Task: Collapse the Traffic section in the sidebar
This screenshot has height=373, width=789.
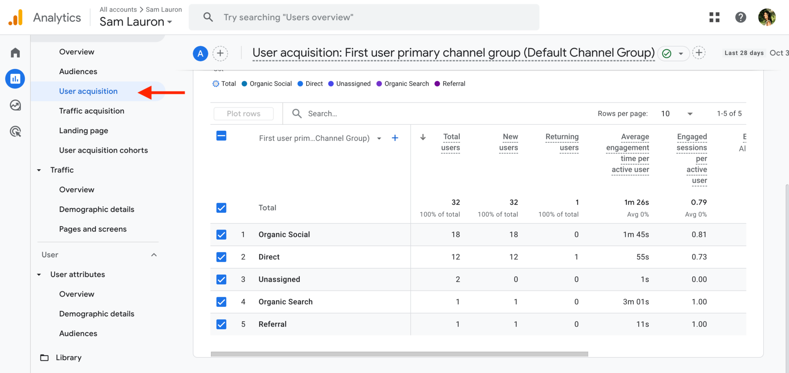Action: tap(39, 170)
